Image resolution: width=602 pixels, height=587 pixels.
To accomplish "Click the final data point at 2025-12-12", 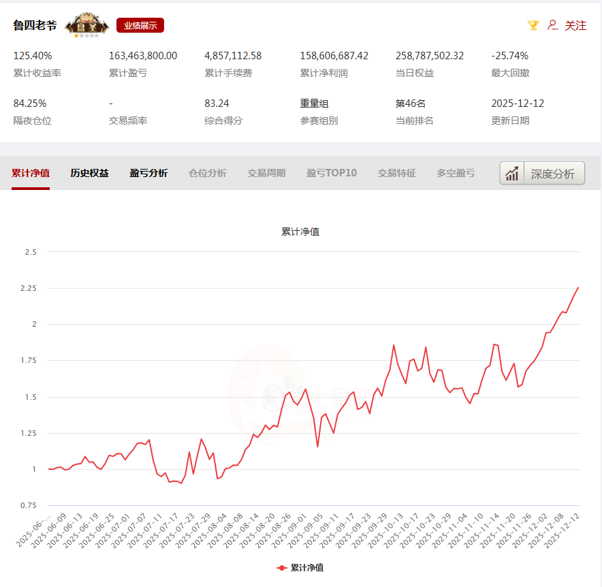I will click(578, 287).
